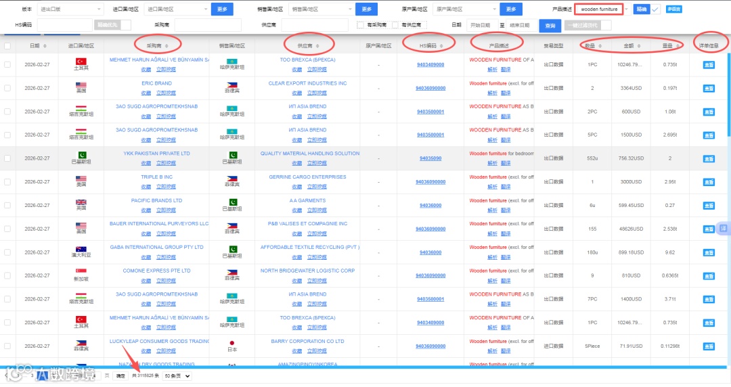Viewport: 731px width, 387px height.
Task: Click the HS编码 input field
Action: click(65, 25)
